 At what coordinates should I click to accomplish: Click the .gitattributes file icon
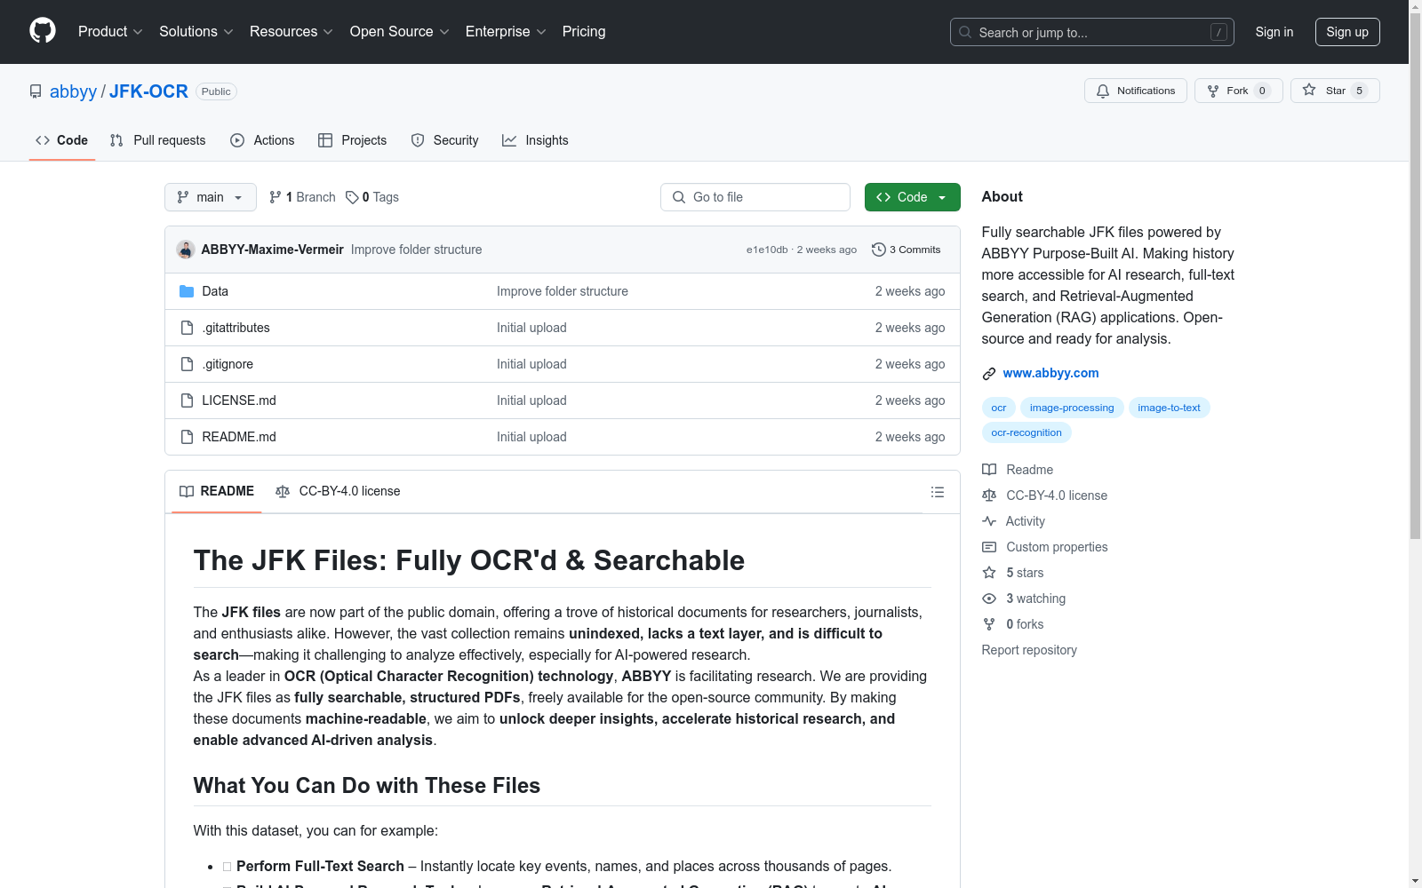(x=187, y=328)
